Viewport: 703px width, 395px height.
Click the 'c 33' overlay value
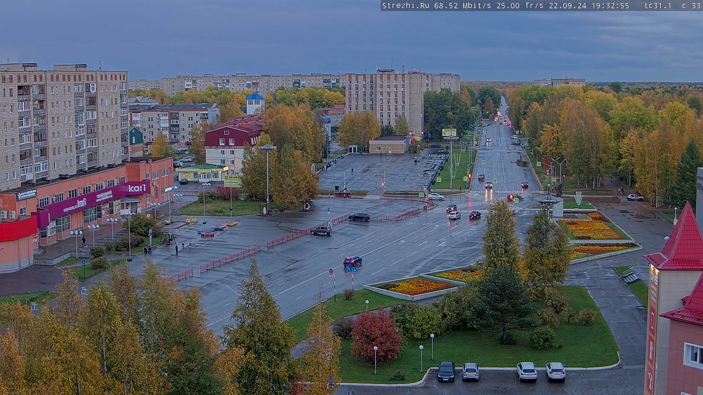(691, 5)
